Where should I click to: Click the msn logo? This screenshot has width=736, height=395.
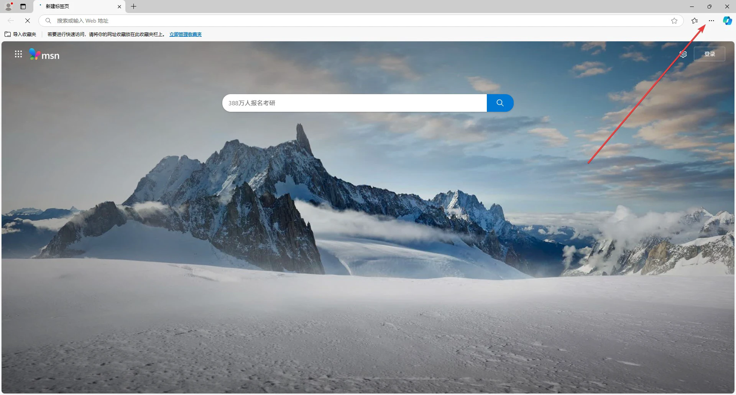point(45,55)
